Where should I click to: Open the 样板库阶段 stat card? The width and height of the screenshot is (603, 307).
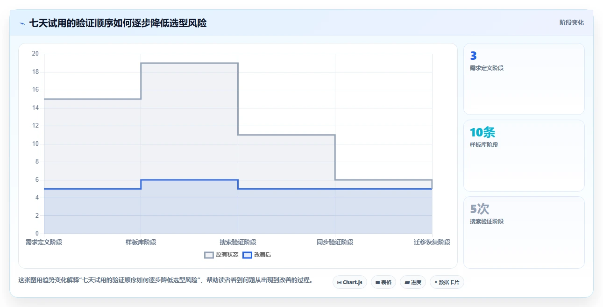(524, 156)
